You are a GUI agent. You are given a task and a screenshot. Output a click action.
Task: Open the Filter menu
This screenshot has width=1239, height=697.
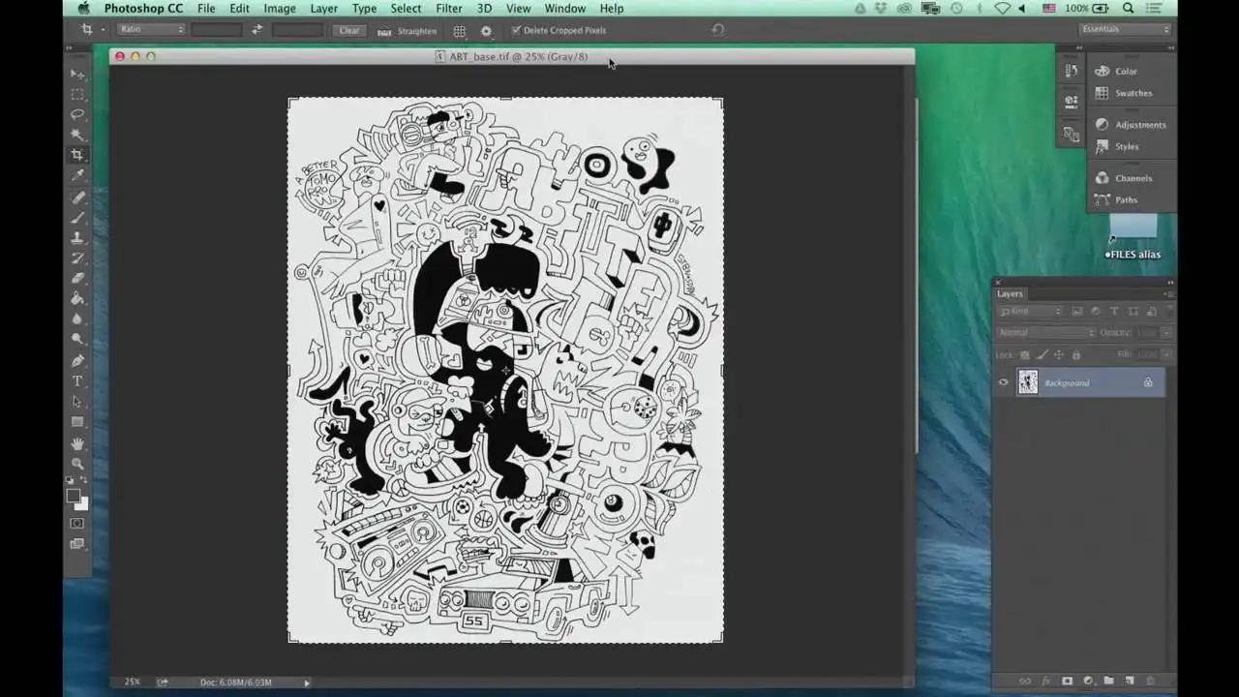click(x=448, y=9)
